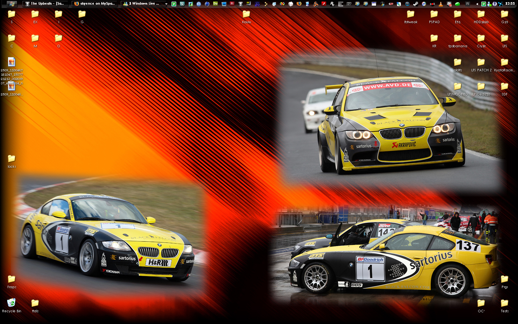Open the ffdls folder

[x=35, y=305]
